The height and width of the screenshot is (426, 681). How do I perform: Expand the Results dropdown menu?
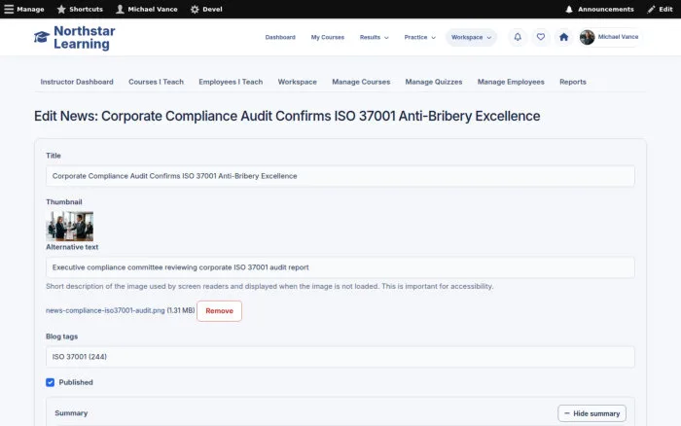click(x=374, y=37)
